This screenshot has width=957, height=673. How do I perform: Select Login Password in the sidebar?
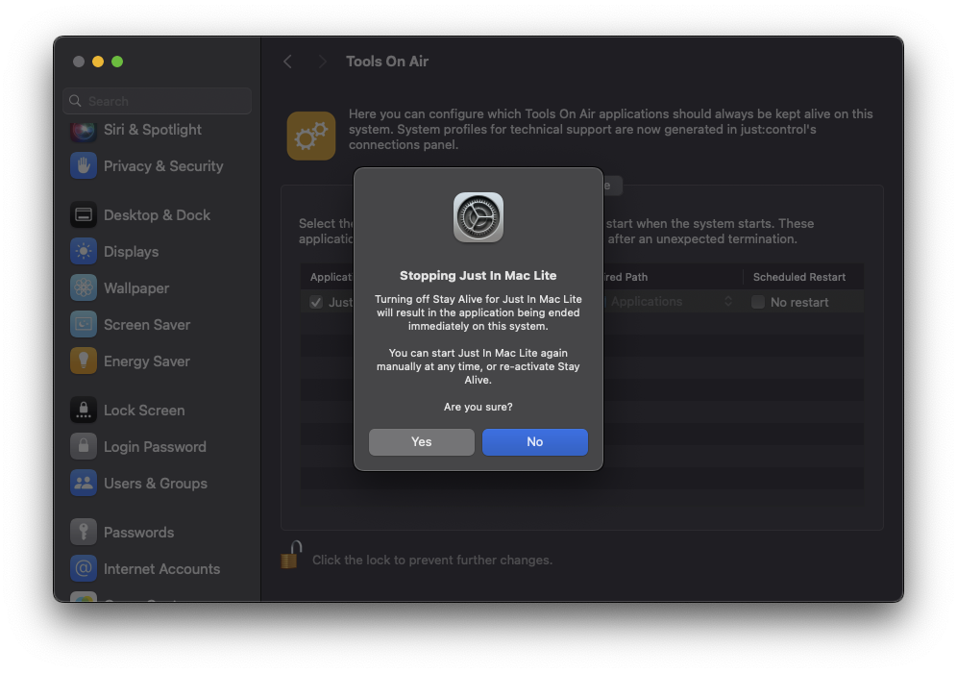click(x=155, y=447)
